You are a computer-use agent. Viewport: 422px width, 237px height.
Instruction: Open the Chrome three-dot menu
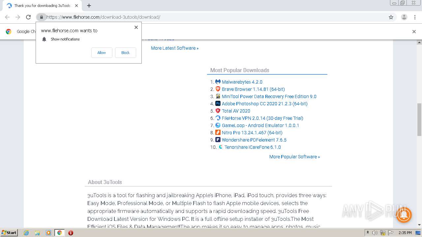(x=415, y=17)
